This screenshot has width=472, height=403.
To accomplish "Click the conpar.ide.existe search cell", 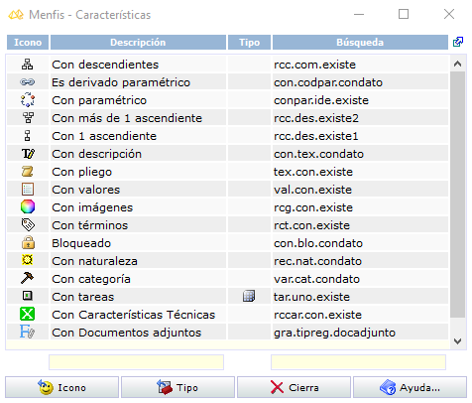I will pyautogui.click(x=360, y=100).
